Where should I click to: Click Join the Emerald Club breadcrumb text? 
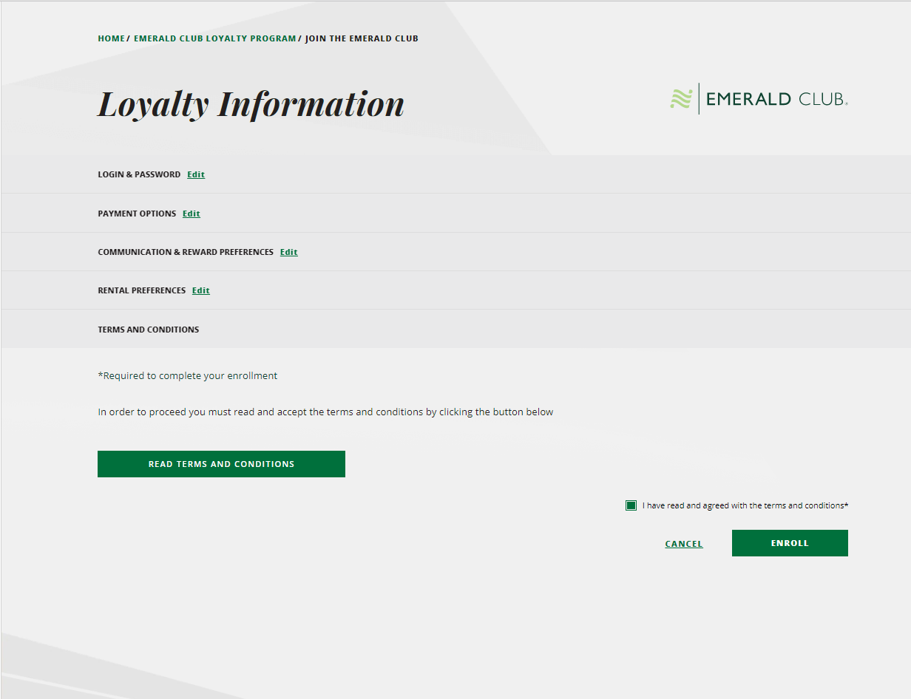(362, 38)
